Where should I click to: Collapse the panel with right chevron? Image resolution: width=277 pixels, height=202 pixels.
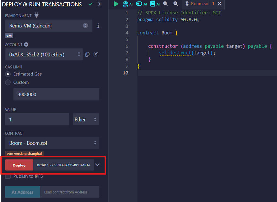pos(100,4)
